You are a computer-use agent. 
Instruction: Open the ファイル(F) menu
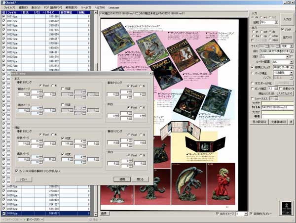tap(9, 7)
